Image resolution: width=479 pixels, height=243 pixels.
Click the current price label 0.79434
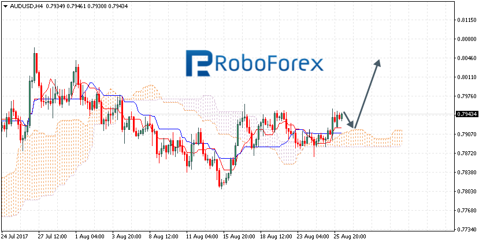click(x=466, y=114)
